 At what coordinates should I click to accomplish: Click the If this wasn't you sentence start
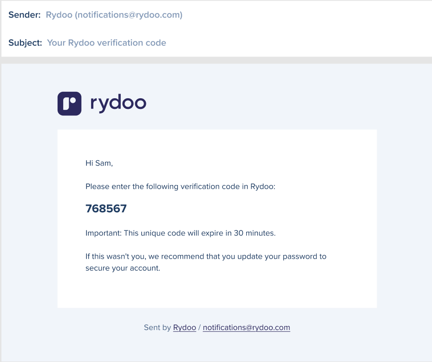111,256
